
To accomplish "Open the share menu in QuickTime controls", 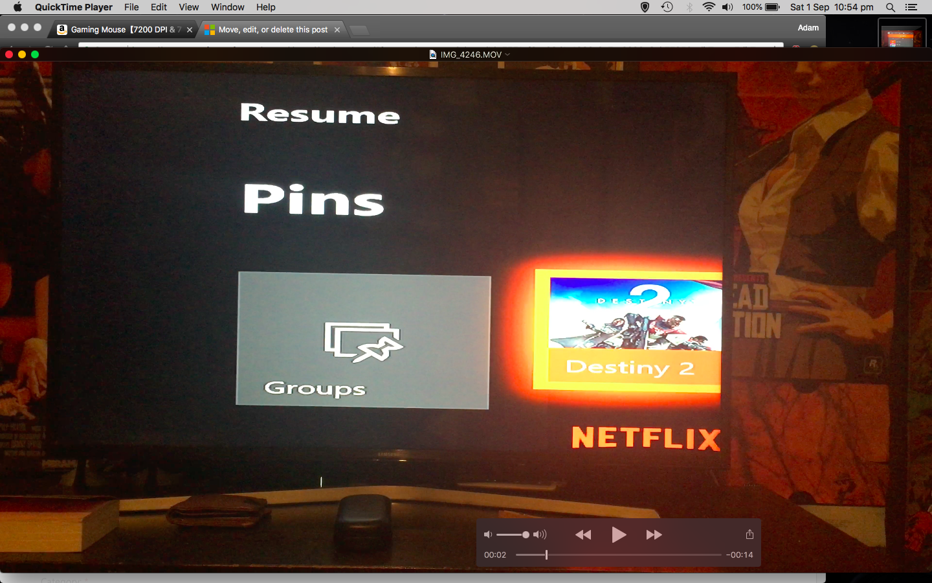I will tap(749, 534).
